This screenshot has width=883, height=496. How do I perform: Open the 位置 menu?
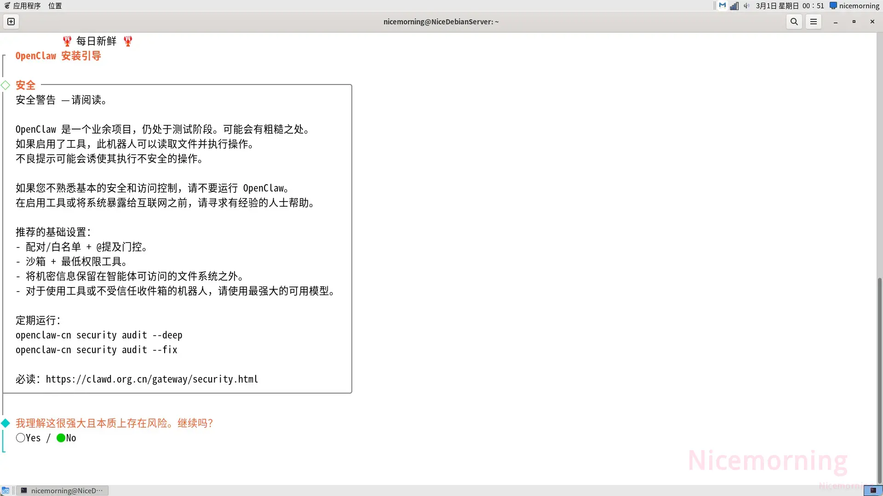tap(55, 6)
